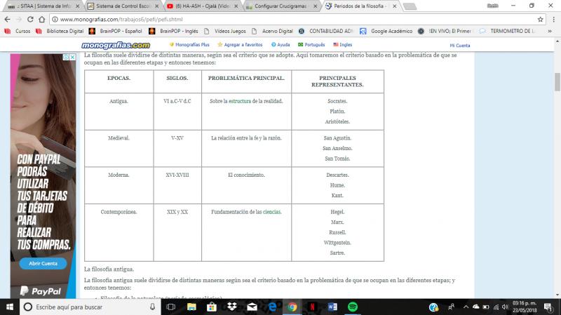This screenshot has height=315, width=561.
Task: Open Microsoft Store from the taskbar
Action: (212, 307)
